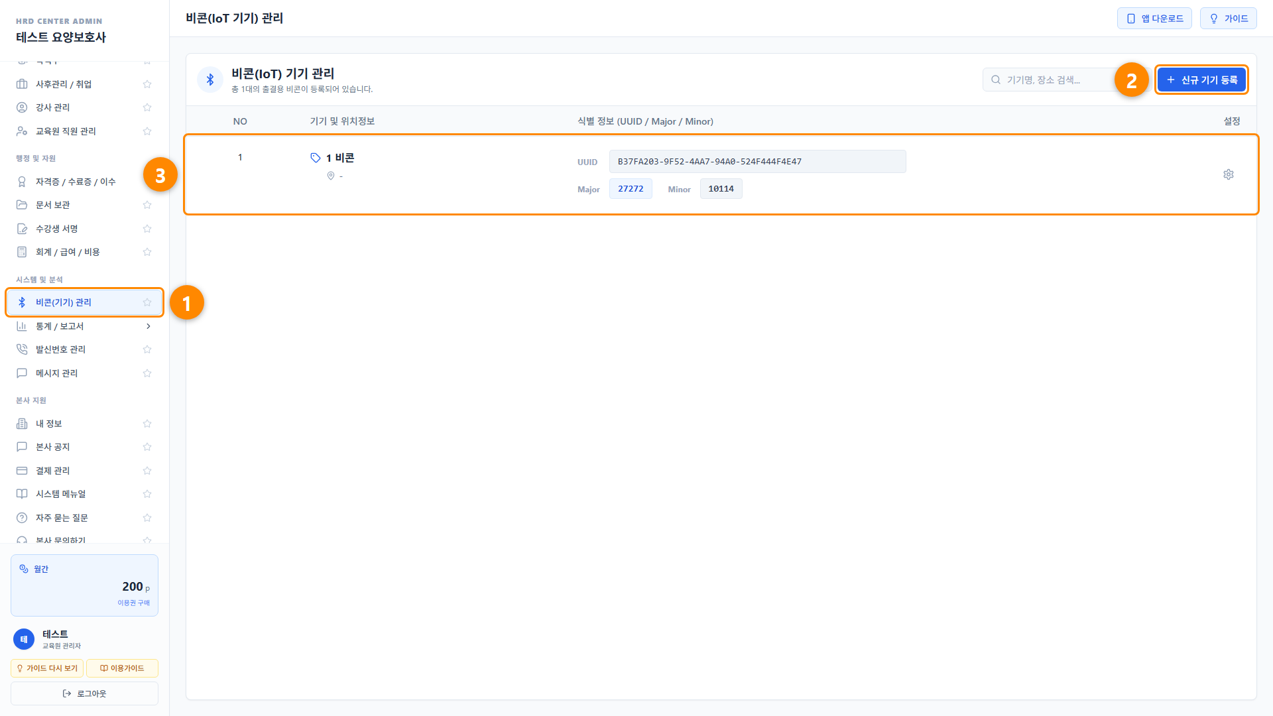Favorite 사후관리 / 취업 with its star
Viewport: 1273px width, 716px height.
point(147,84)
